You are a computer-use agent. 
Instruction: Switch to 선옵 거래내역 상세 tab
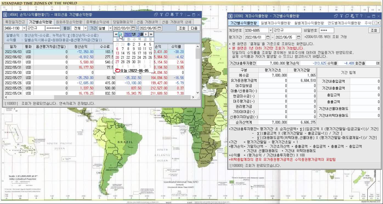tap(176, 22)
